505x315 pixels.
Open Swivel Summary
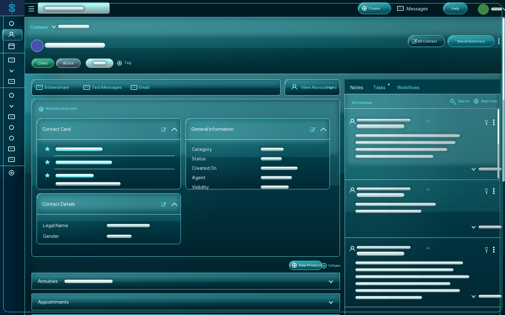471,41
